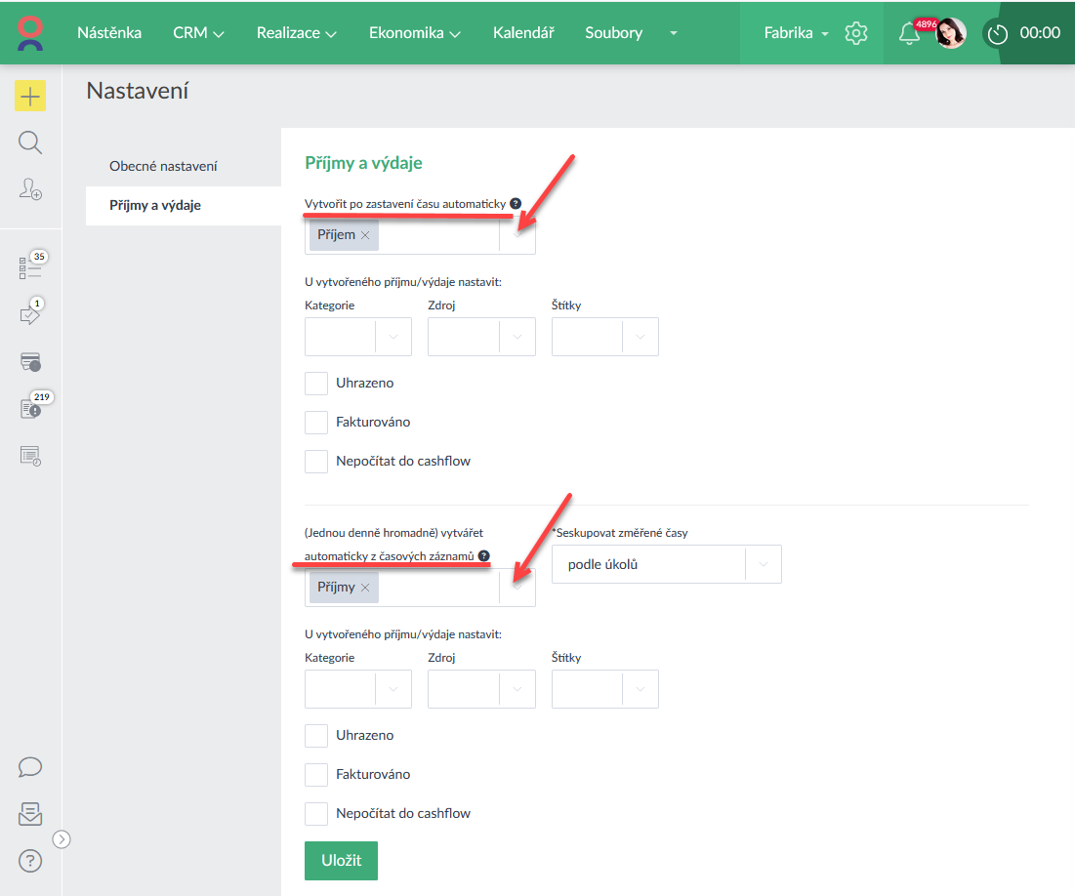1075x896 pixels.
Task: Click the help question mark in sidebar
Action: click(30, 861)
